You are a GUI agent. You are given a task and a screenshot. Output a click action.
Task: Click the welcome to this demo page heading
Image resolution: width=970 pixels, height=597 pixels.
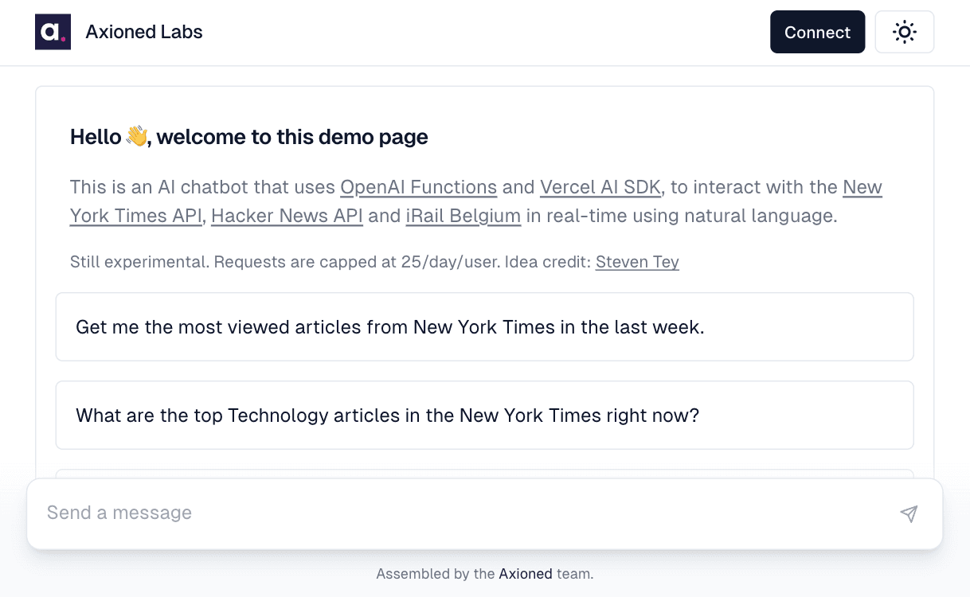click(x=292, y=137)
